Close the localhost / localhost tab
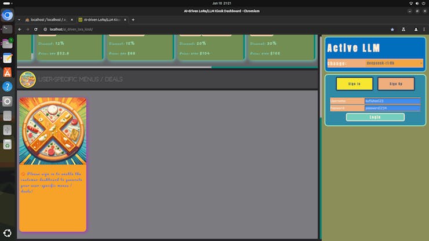 point(72,20)
